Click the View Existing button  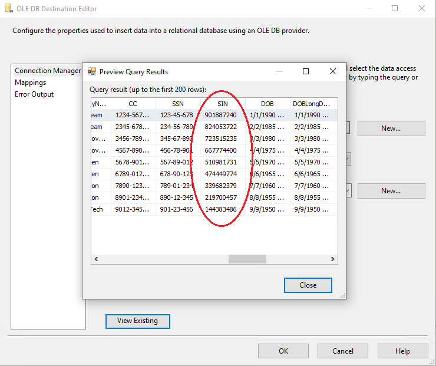pos(137,321)
